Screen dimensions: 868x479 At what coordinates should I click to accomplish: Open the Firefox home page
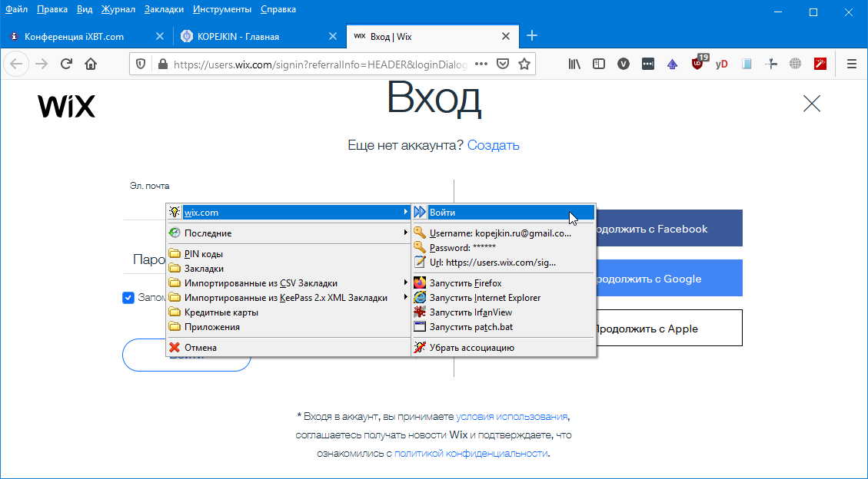pos(91,64)
